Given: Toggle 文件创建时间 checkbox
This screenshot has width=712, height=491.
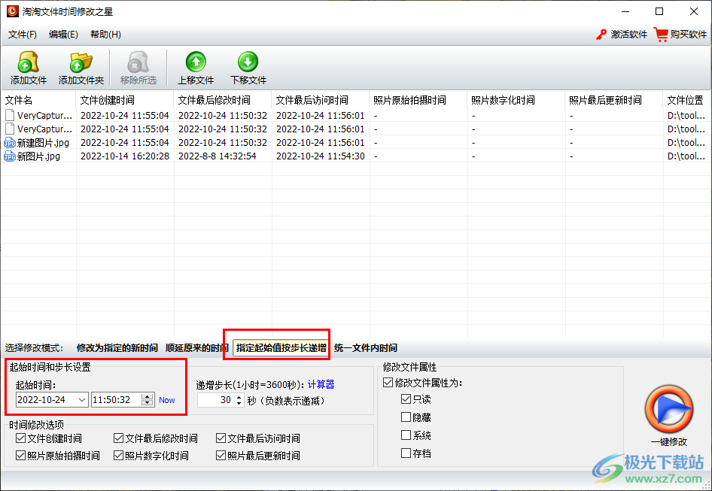Looking at the screenshot, I should coord(20,438).
